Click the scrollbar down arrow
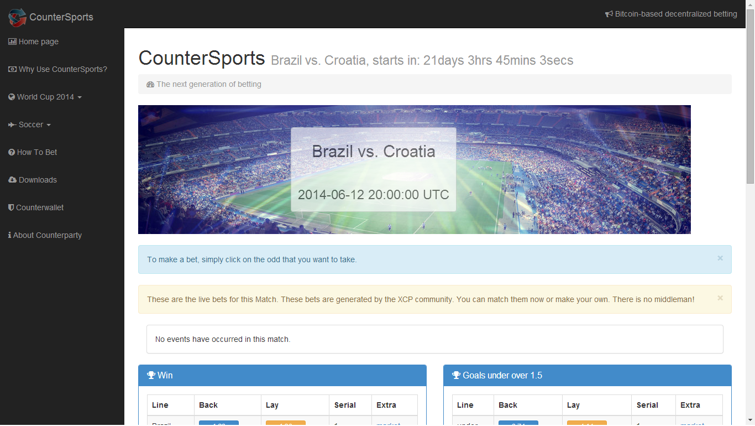This screenshot has height=426, width=755. tap(750, 421)
